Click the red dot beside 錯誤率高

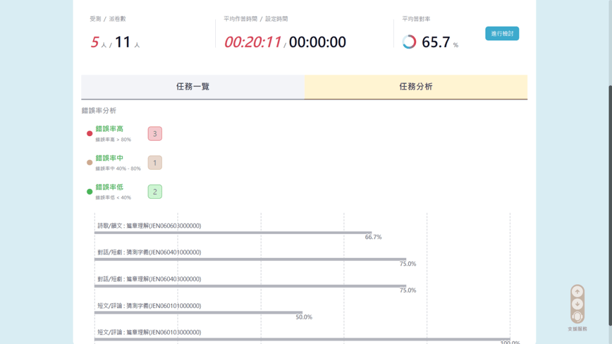[90, 133]
